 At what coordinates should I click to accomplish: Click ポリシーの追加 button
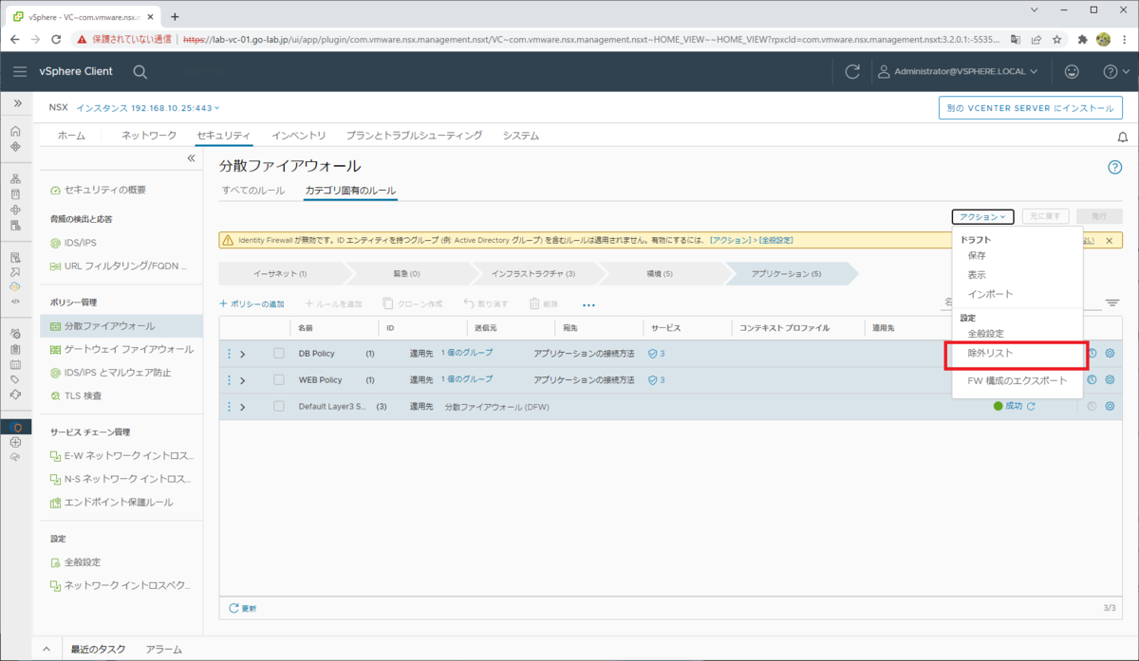point(252,304)
